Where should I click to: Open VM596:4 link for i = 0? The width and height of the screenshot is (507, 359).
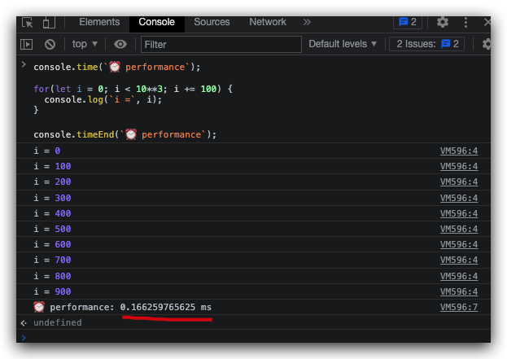click(459, 151)
